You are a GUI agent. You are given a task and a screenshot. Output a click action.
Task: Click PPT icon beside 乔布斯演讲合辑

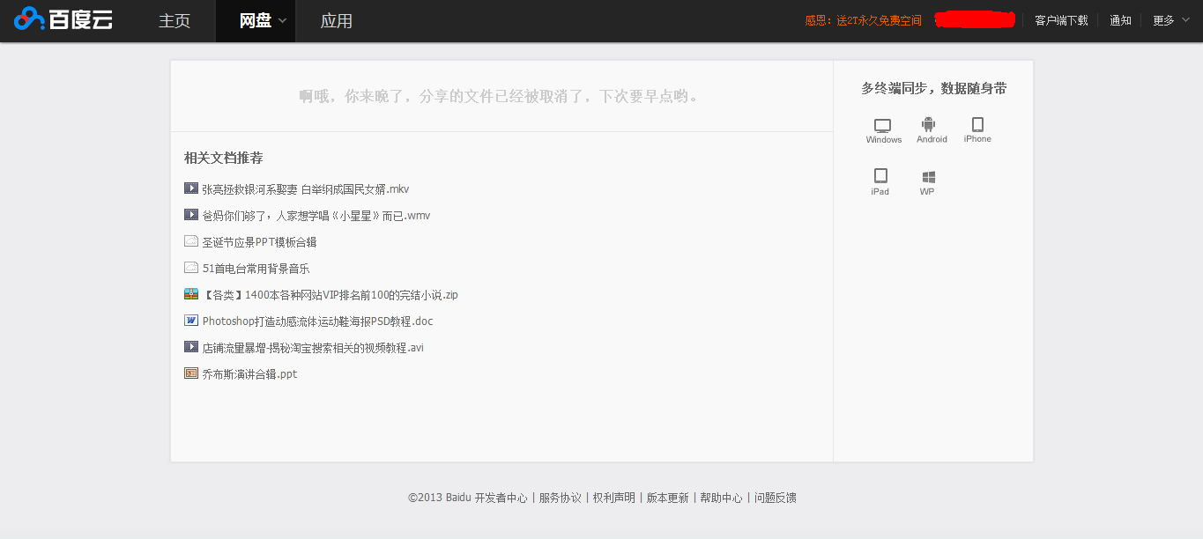(x=191, y=373)
